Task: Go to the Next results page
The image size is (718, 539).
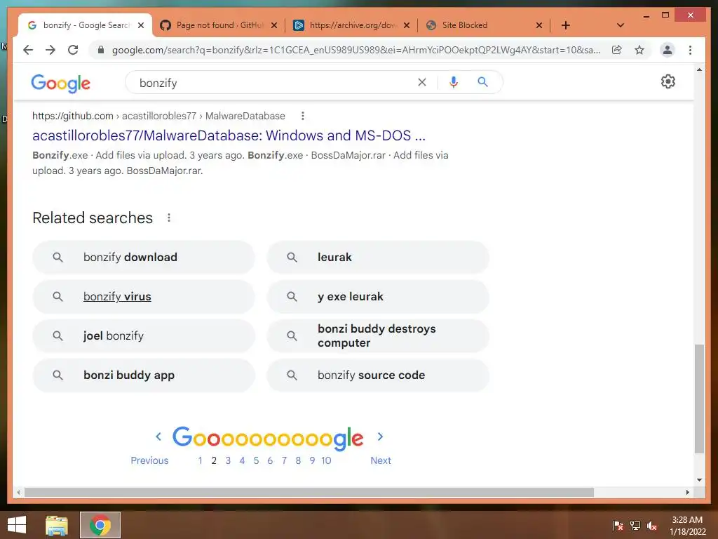Action: pyautogui.click(x=381, y=460)
